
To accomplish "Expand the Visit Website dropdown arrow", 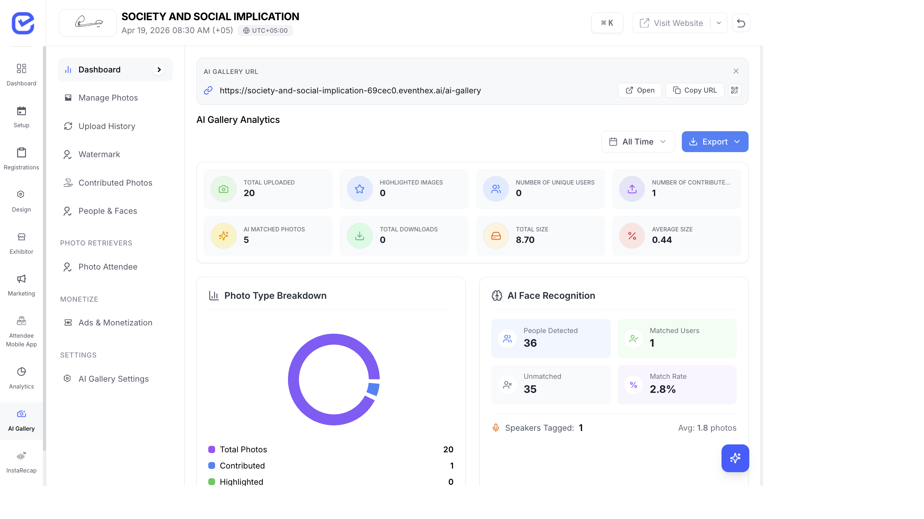I will click(x=719, y=23).
